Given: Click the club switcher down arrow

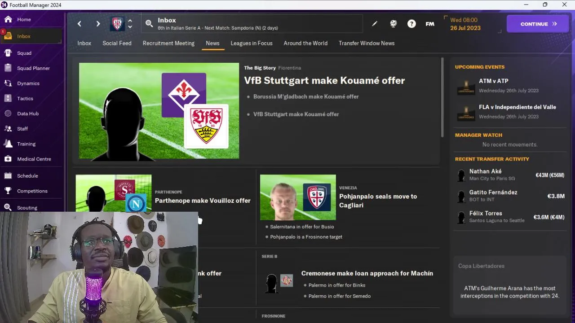Looking at the screenshot, I should (x=130, y=27).
